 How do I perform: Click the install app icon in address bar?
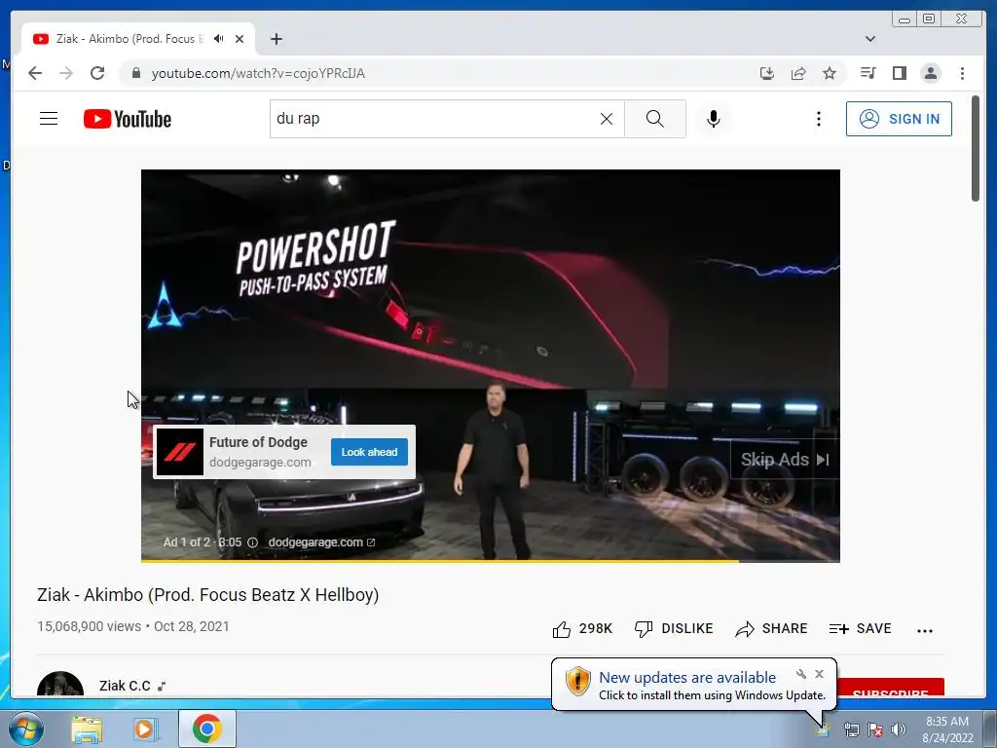click(x=767, y=73)
